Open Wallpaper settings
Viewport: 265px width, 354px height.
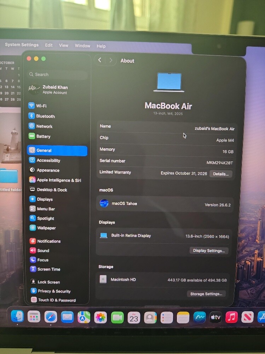(43, 228)
